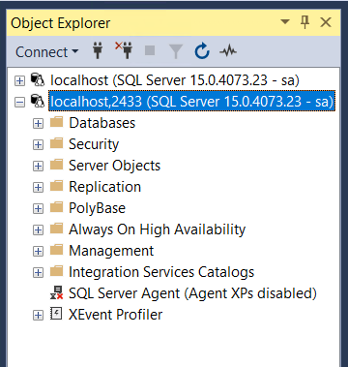Image resolution: width=348 pixels, height=367 pixels.
Task: Click the Management folder icon
Action: coord(57,250)
